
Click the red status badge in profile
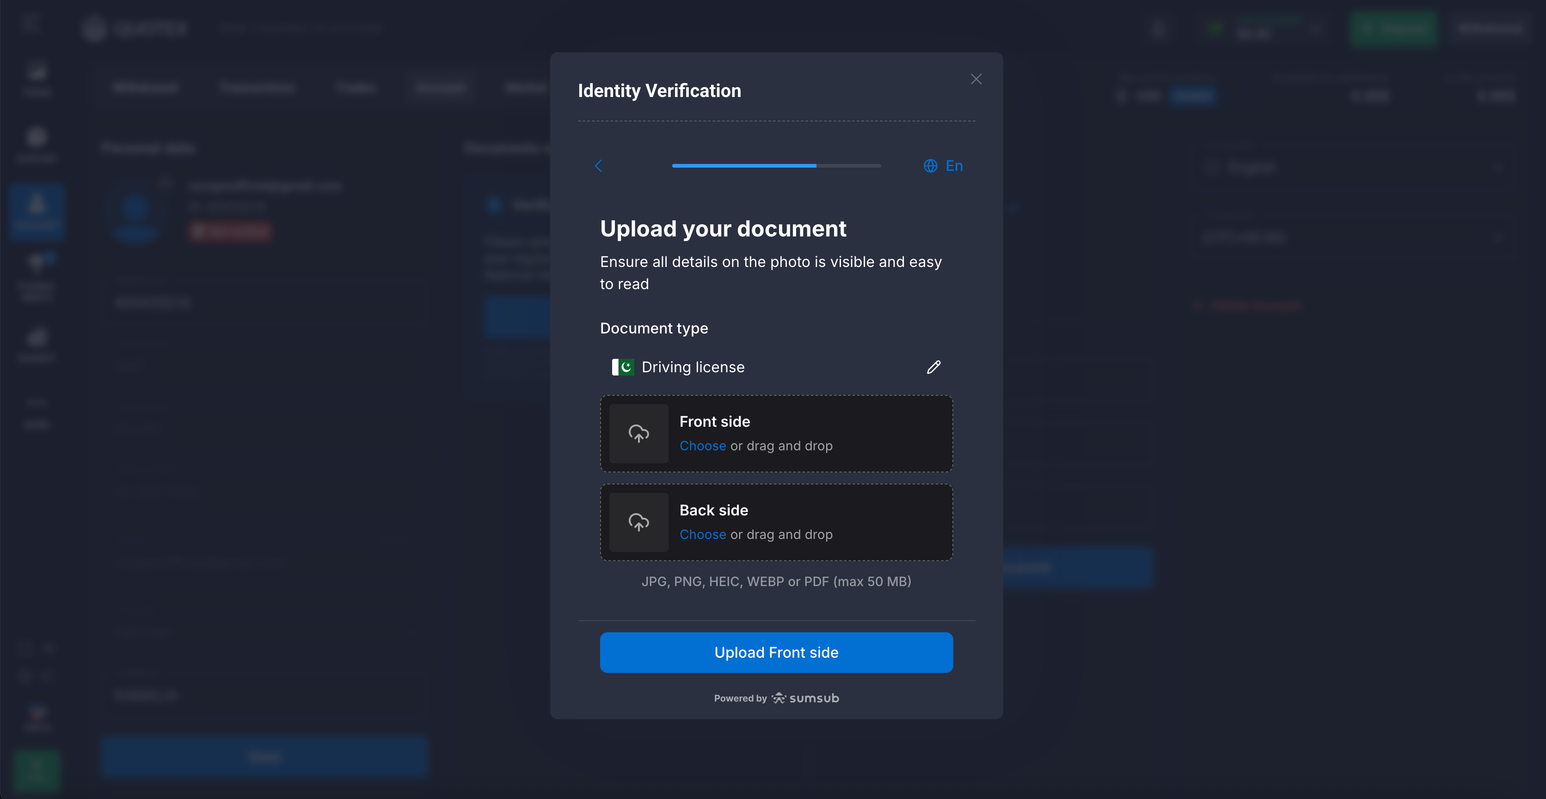coord(230,231)
